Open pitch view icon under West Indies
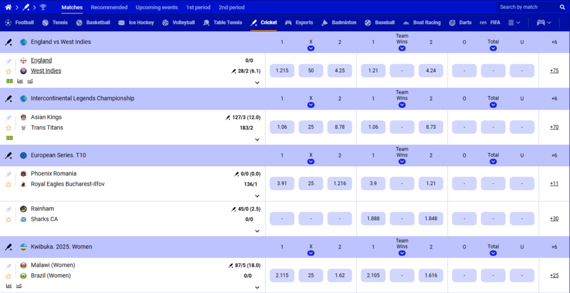570x293 pixels. click(9, 81)
